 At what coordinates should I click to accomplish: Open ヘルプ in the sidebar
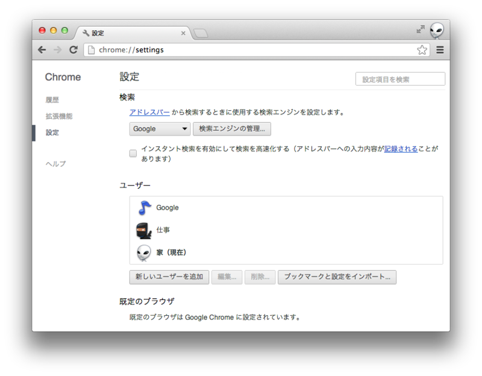point(55,163)
